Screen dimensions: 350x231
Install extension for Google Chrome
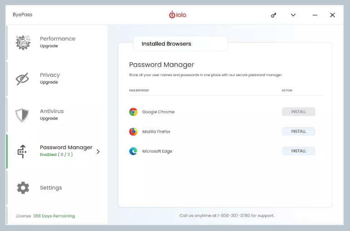pos(299,112)
